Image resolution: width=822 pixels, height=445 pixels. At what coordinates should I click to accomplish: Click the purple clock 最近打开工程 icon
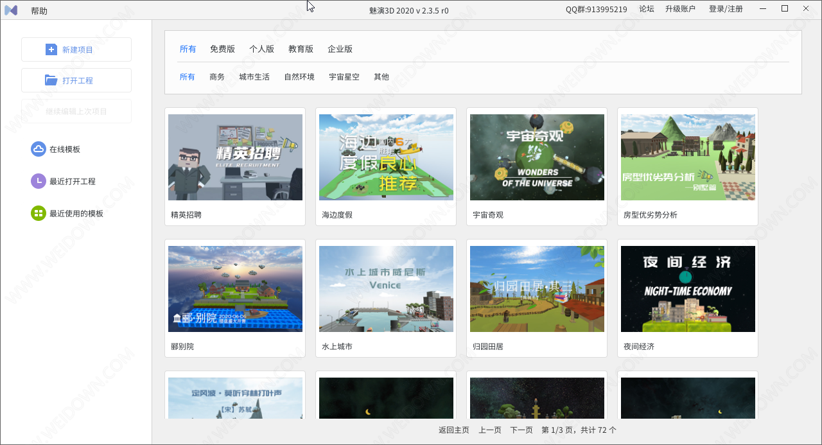[x=39, y=181]
